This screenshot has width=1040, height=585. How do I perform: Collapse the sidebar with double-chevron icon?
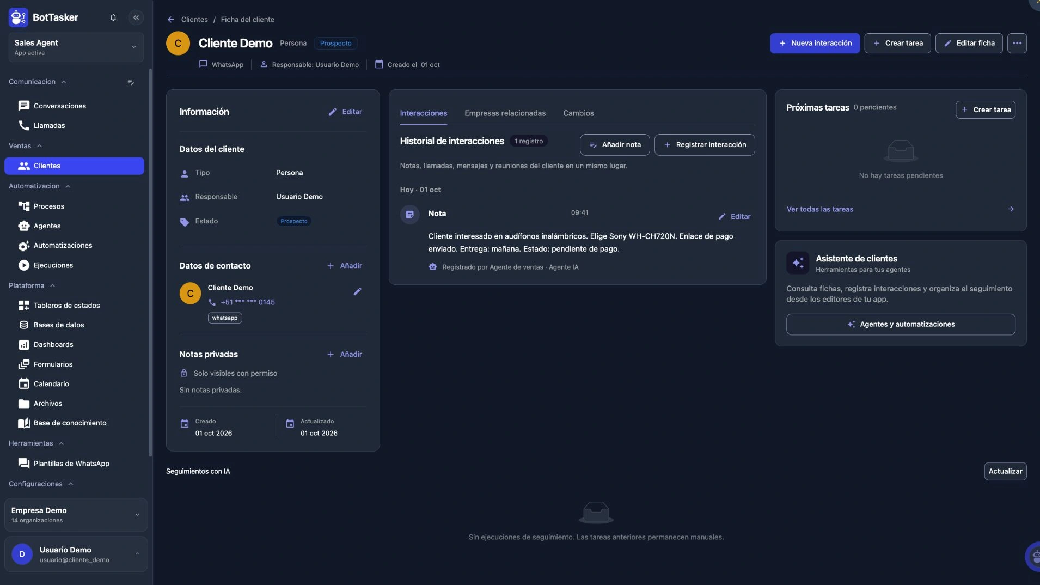[136, 17]
